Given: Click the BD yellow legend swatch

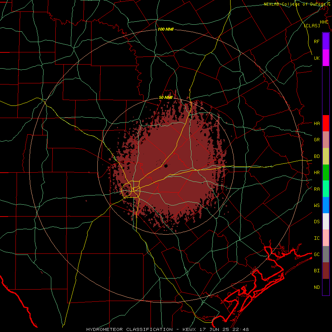Looking at the screenshot, I should tap(326, 156).
